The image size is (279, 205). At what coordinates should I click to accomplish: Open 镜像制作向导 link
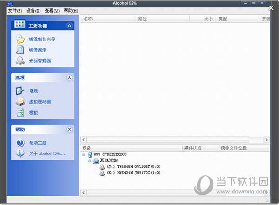tap(42, 39)
